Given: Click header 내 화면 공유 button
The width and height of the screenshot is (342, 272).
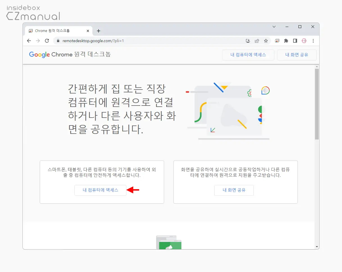Looking at the screenshot, I should tap(297, 55).
